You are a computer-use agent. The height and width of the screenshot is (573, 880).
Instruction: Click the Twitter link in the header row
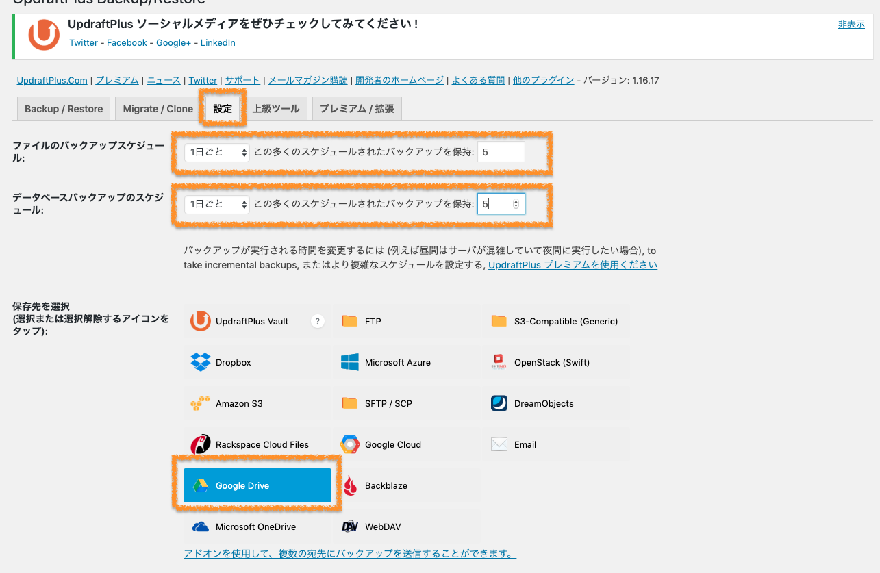click(203, 80)
